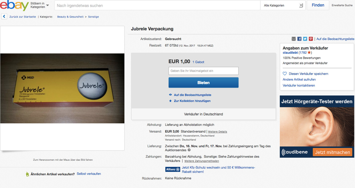Viewport: 355px width, 188px height.
Task: Open the Alle Kategorien dropdown
Action: pyautogui.click(x=283, y=5)
